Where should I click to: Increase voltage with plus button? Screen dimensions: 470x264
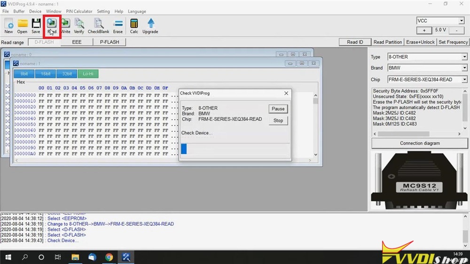click(x=424, y=30)
